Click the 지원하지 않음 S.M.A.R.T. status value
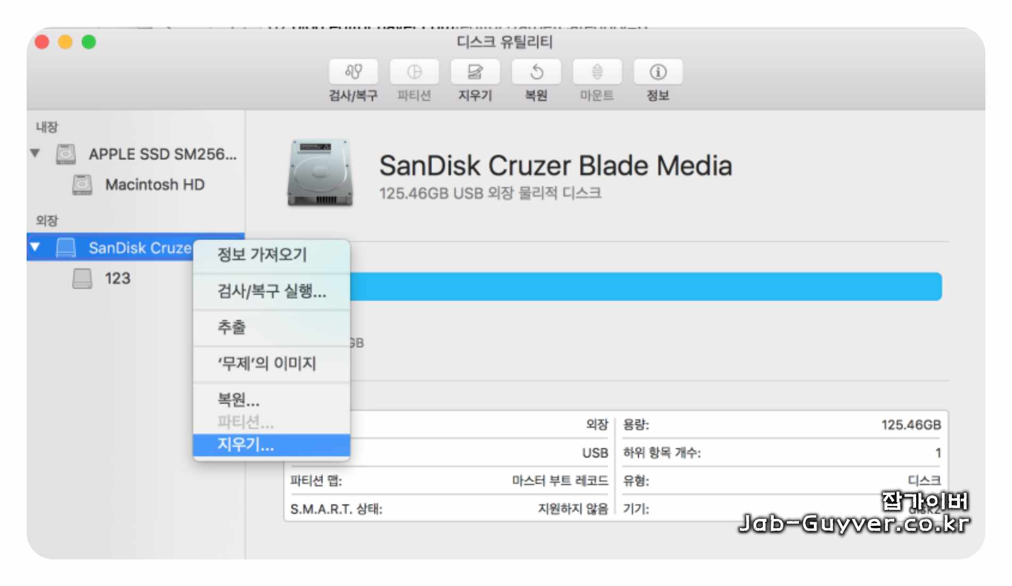The width and height of the screenshot is (1012, 586). point(573,509)
